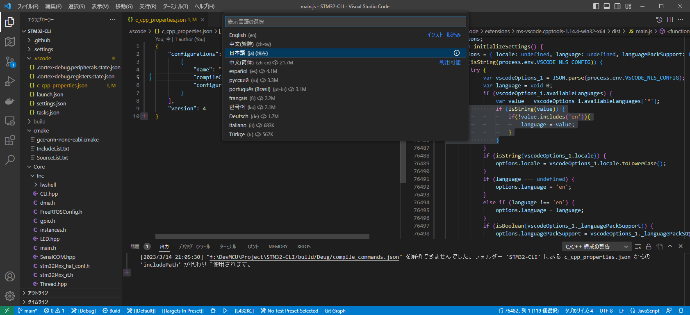Screen dimensions: 690x315
Task: Clear the output panel list icon
Action: 638,246
